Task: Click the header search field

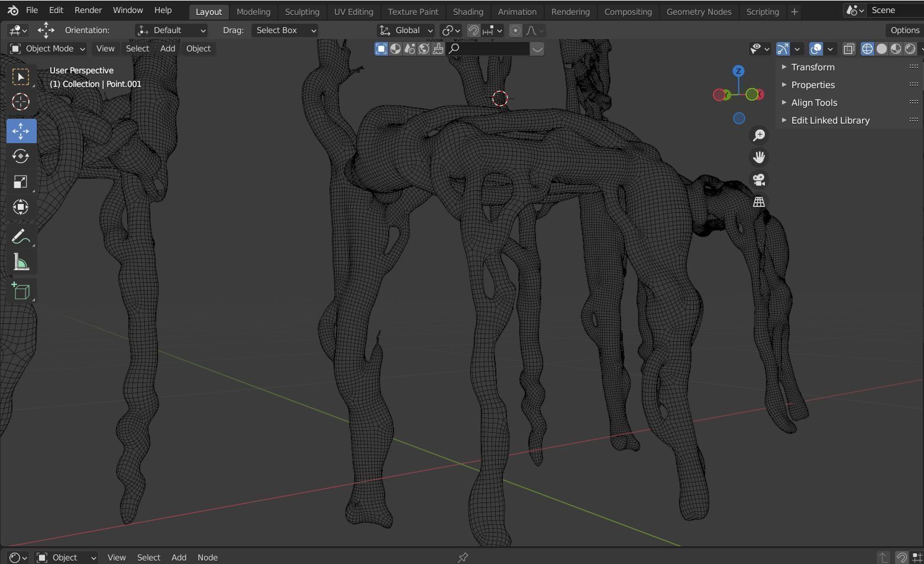Action: pos(488,49)
